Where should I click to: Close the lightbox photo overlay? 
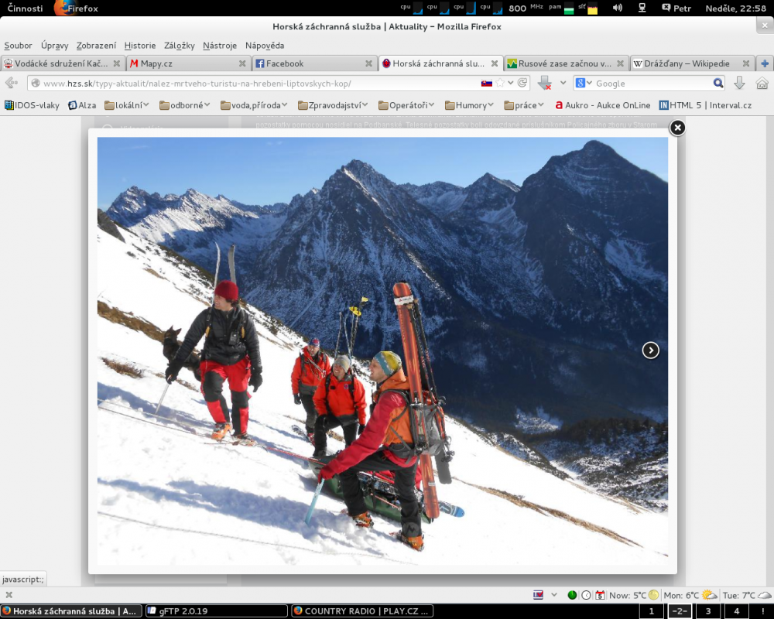click(676, 128)
